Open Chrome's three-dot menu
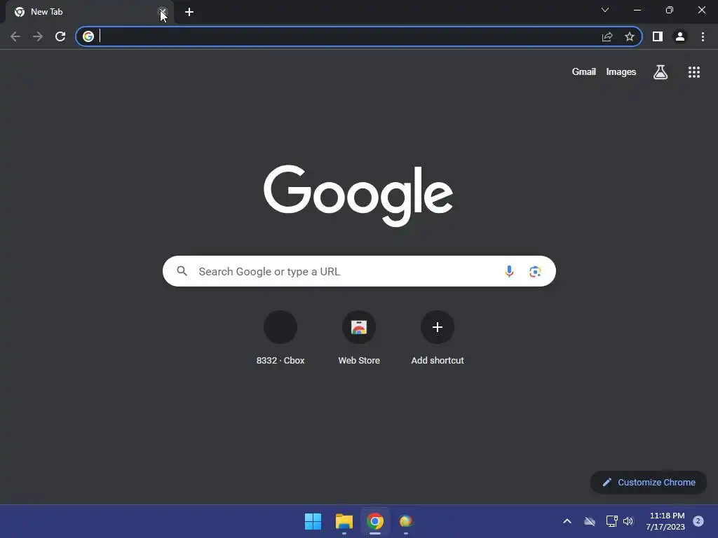The width and height of the screenshot is (718, 538). (x=703, y=36)
